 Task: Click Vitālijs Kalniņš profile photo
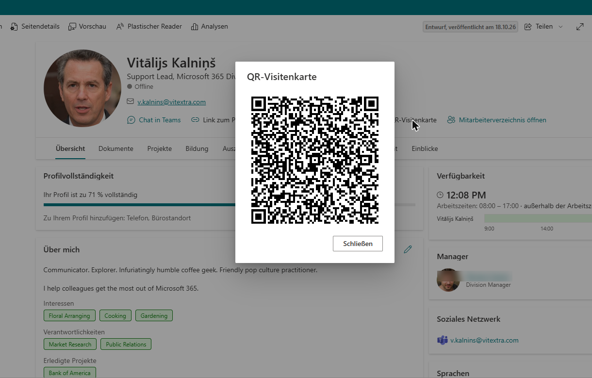coord(82,88)
